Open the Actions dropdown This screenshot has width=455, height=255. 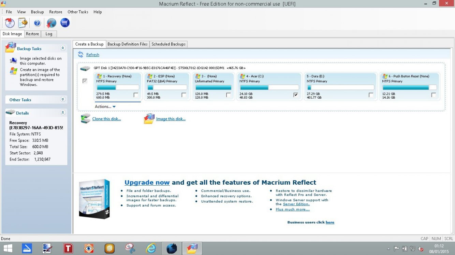coord(105,106)
